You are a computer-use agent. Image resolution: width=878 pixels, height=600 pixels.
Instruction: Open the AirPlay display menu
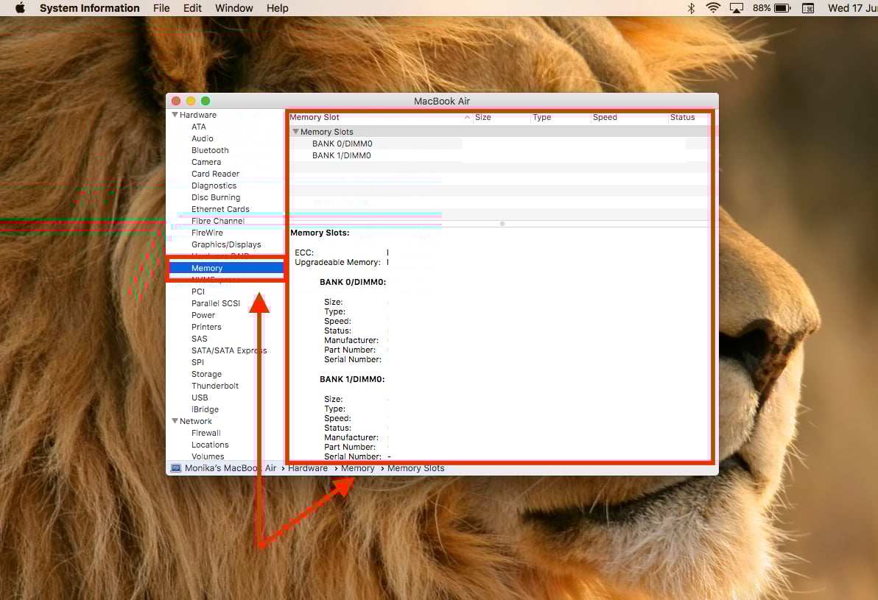pyautogui.click(x=737, y=8)
